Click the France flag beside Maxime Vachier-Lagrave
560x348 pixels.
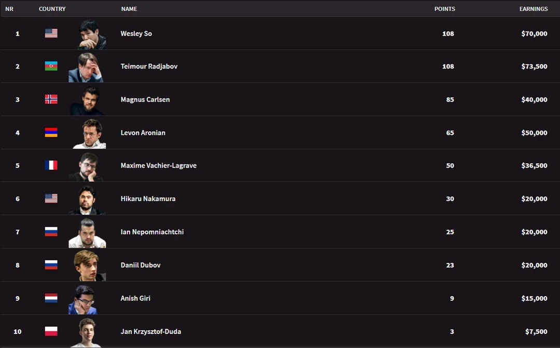51,165
